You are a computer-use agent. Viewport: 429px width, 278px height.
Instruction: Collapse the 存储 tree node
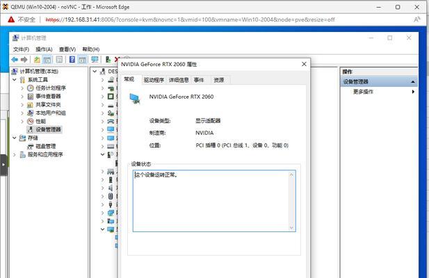15,138
